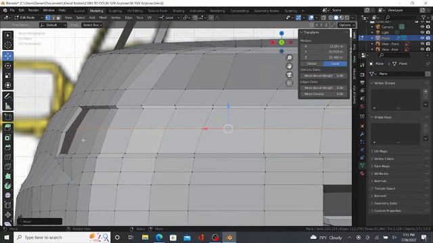This screenshot has height=243, width=433.
Task: Select the Cursor tool
Action: click(7, 45)
